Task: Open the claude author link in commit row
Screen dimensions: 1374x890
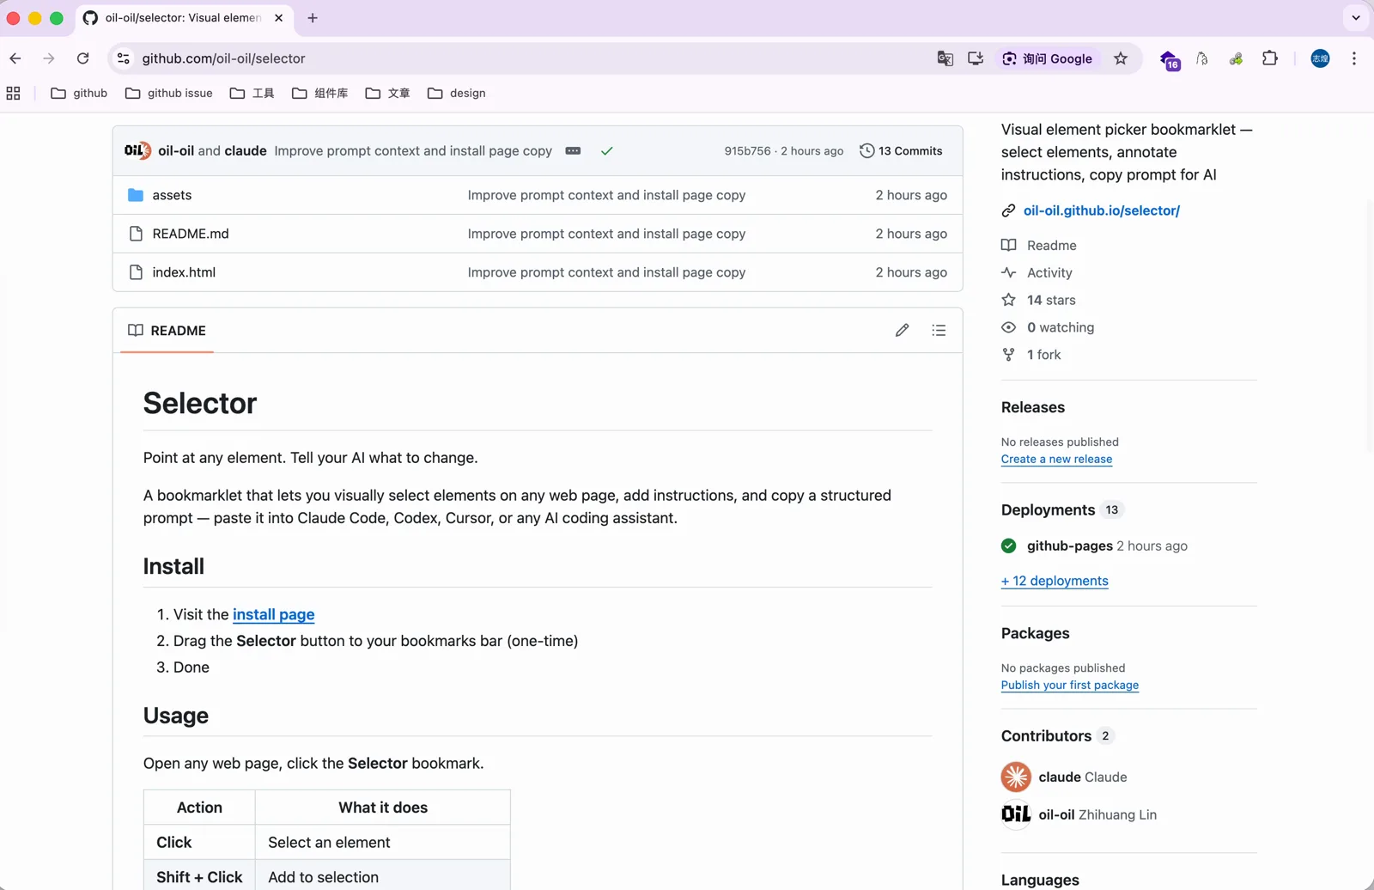Action: pos(246,150)
